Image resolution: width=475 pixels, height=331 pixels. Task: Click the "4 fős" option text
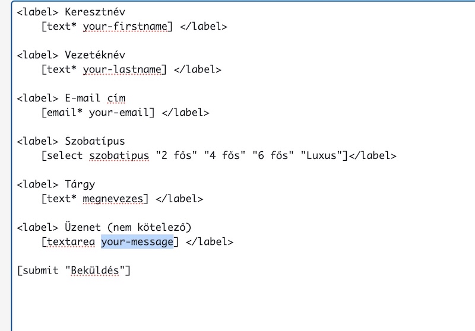(x=224, y=155)
